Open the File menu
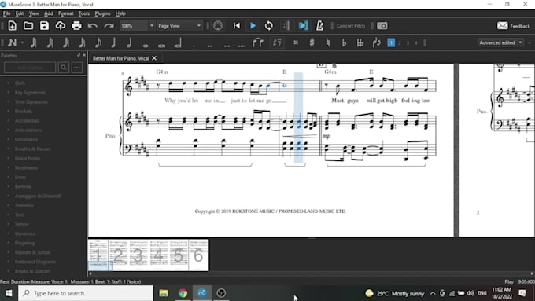Viewport: 535px width, 301px height. [6, 13]
